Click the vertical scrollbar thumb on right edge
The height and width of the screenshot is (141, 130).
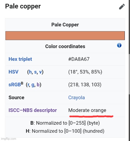click(129, 74)
